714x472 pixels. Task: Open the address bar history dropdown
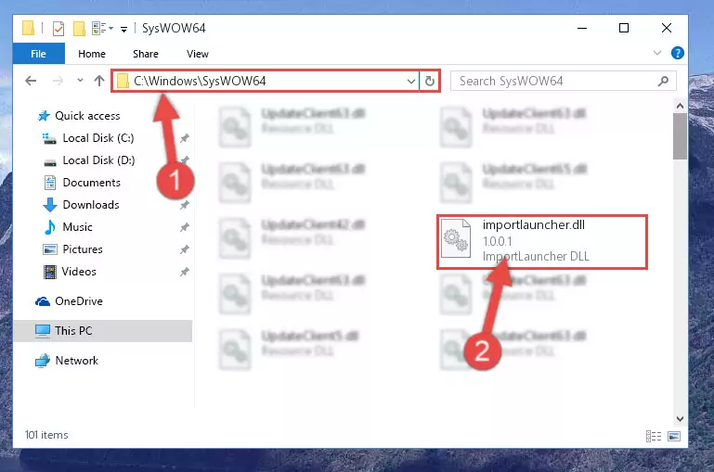tap(410, 82)
